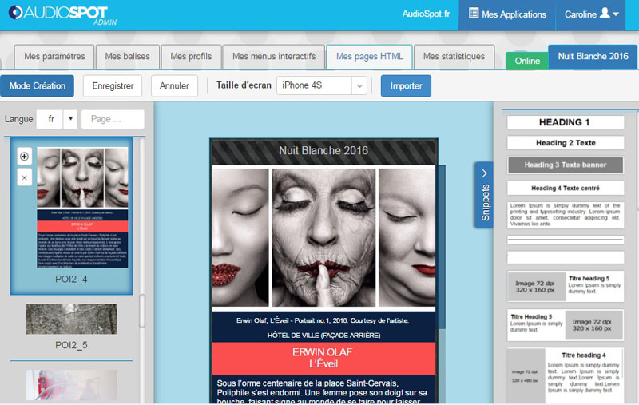This screenshot has width=639, height=405.
Task: Click the Mes Applications list icon
Action: coord(473,13)
